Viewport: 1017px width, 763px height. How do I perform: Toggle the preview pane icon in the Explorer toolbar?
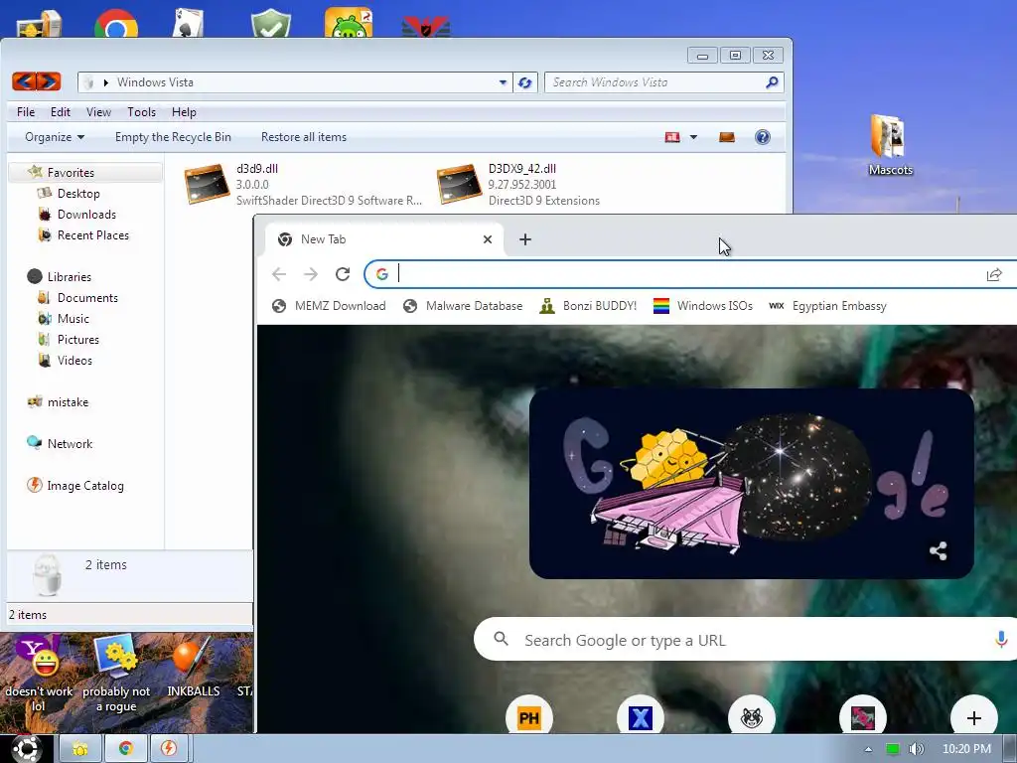click(726, 137)
